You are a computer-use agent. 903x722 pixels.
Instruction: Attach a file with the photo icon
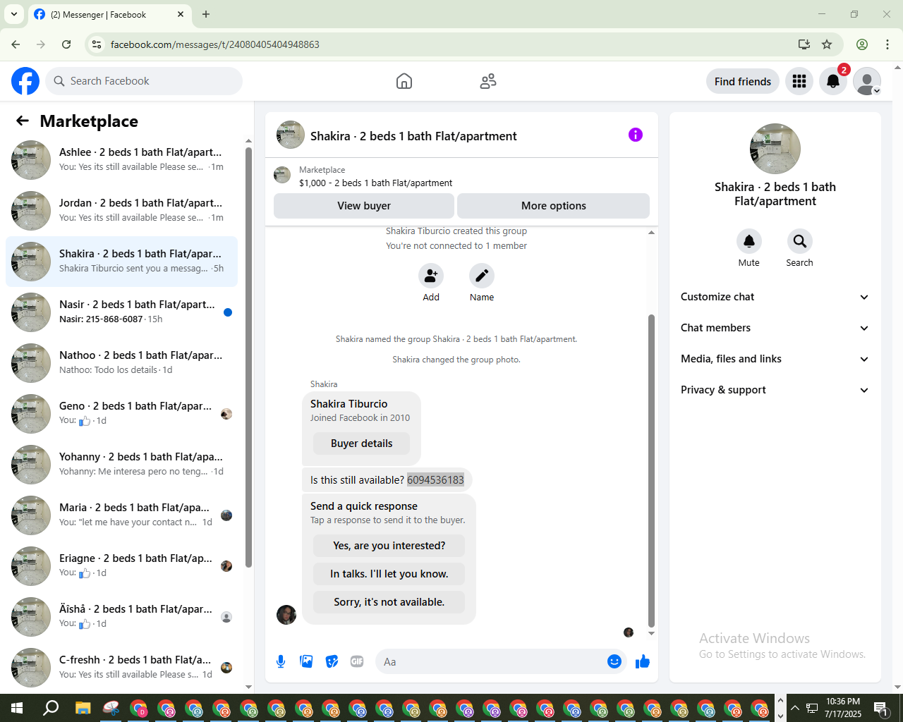[306, 661]
